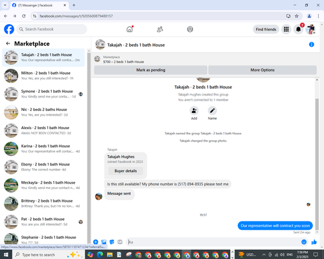Click the message with phone number (517) 894-8935
Screen dimensions: 324x259
[x=168, y=184]
